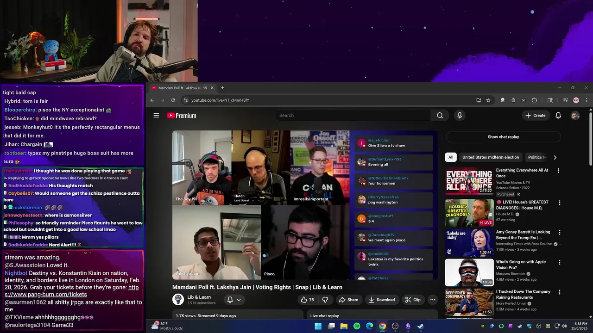The width and height of the screenshot is (593, 333).
Task: Click the Live chat replay header
Action: pyautogui.click(x=324, y=316)
